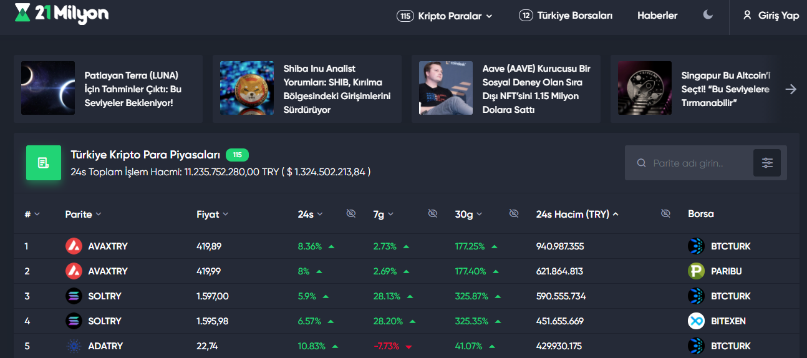This screenshot has height=358, width=807.
Task: Sort by the Fiyat column
Action: [x=212, y=214]
